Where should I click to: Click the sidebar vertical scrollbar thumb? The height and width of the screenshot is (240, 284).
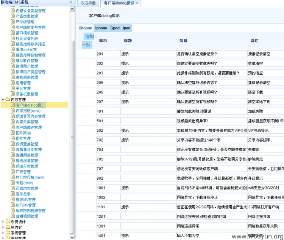pyautogui.click(x=72, y=137)
